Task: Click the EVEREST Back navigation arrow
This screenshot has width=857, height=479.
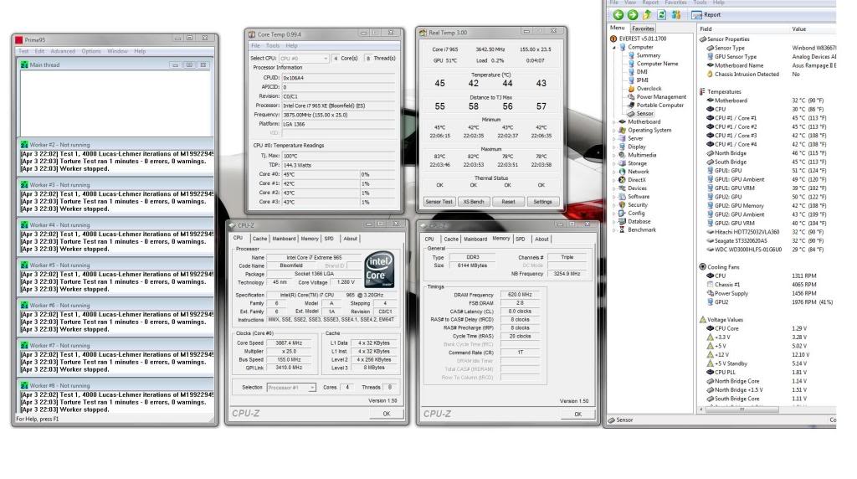Action: click(618, 14)
